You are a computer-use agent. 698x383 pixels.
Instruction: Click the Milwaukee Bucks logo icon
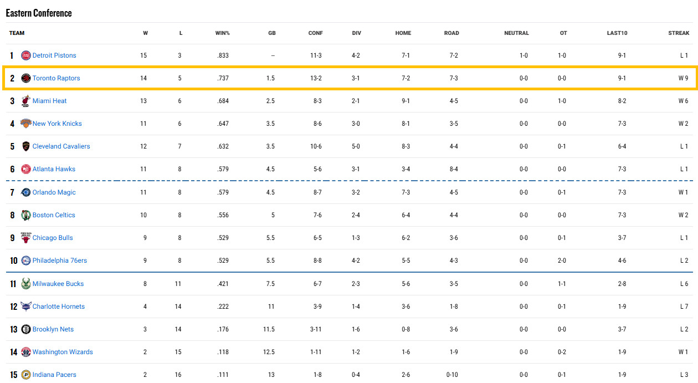tap(26, 284)
